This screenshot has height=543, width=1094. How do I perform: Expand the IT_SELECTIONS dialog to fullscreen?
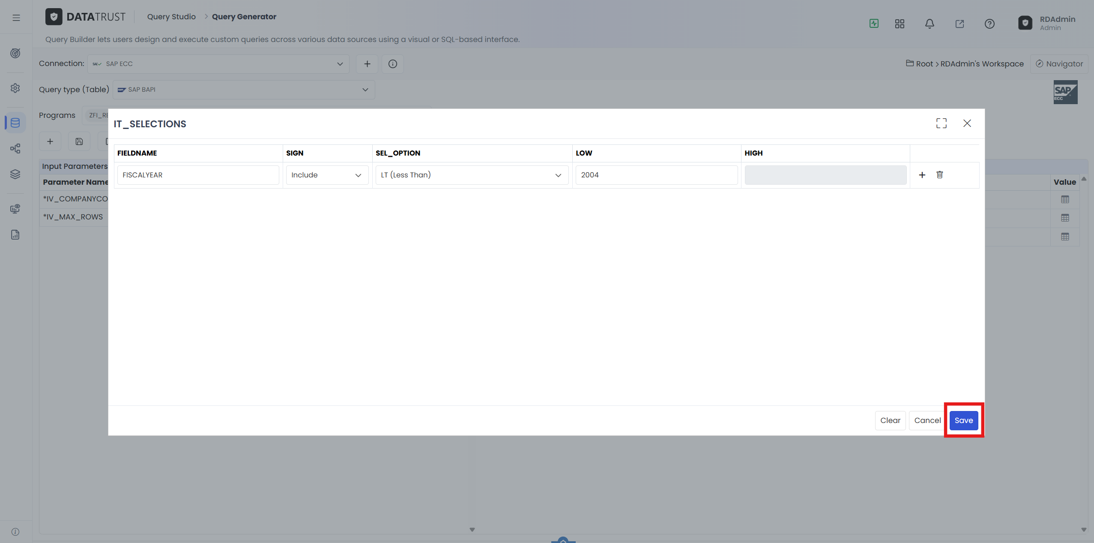pyautogui.click(x=942, y=123)
